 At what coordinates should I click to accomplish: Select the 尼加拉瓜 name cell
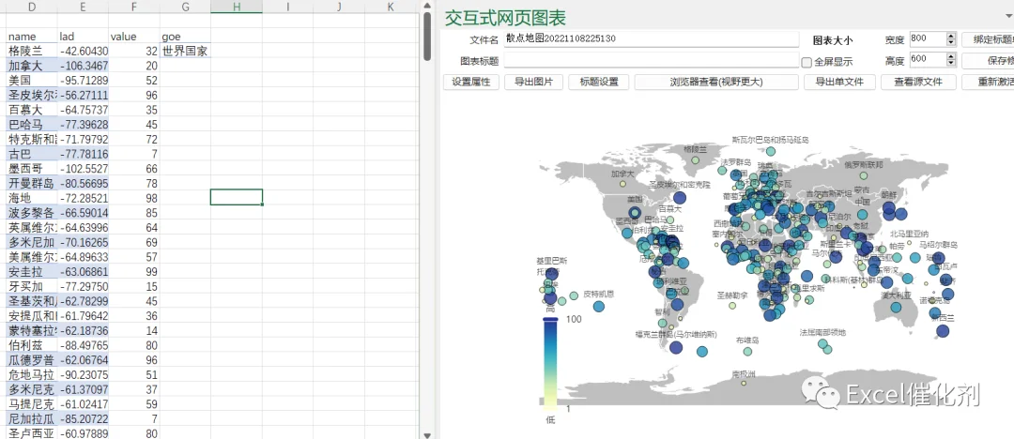[x=32, y=417]
